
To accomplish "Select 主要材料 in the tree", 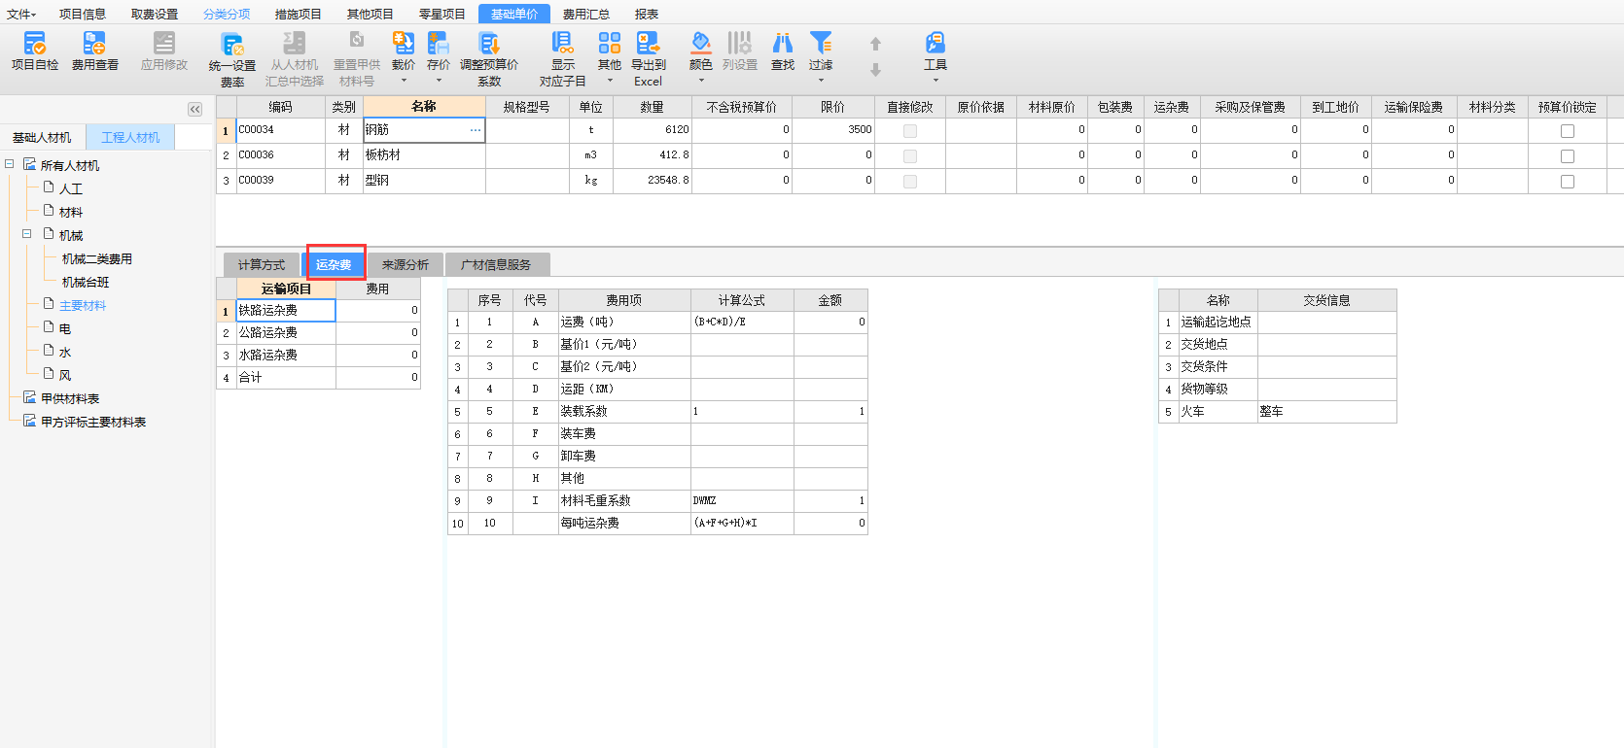I will [x=83, y=305].
